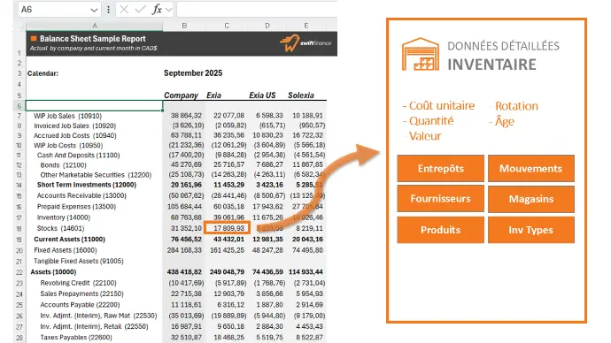Image resolution: width=611 pixels, height=343 pixels.
Task: Select 'Bonds (12100)' row label
Action: pos(63,165)
